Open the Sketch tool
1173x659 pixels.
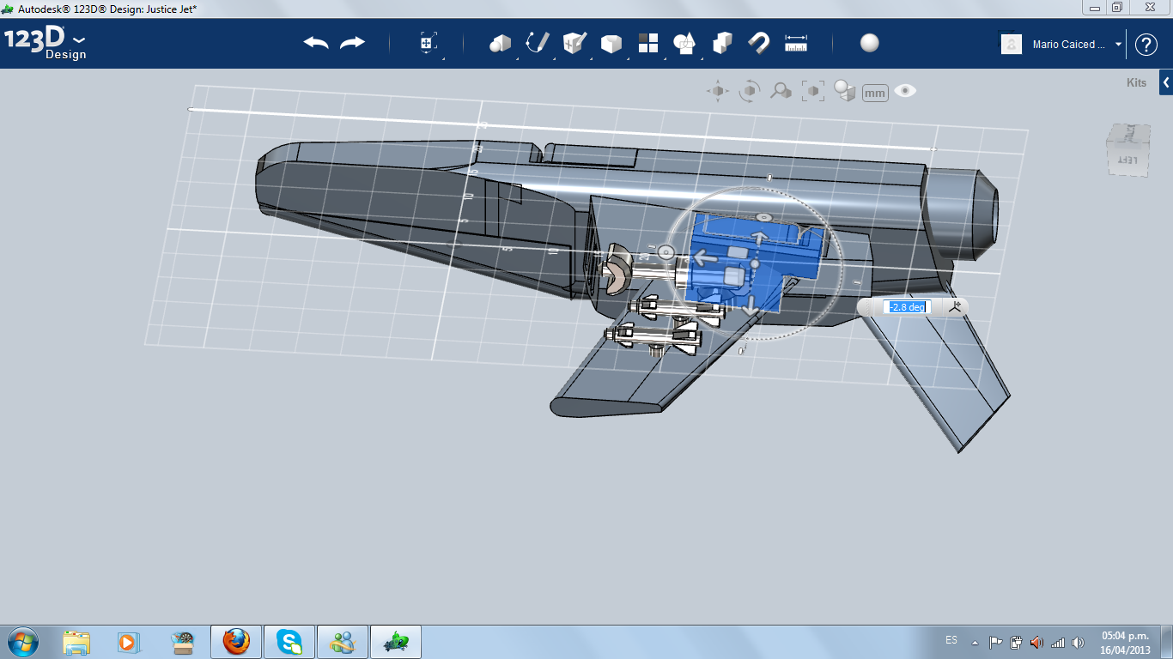pos(538,43)
